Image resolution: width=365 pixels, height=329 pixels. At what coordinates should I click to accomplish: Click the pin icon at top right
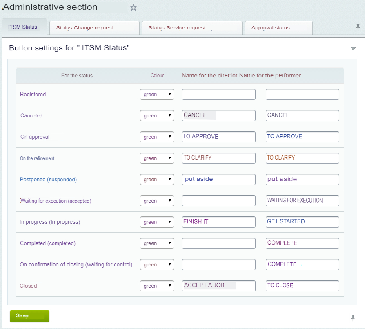click(x=358, y=27)
